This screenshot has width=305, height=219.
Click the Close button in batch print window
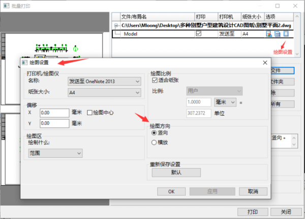click(286, 212)
